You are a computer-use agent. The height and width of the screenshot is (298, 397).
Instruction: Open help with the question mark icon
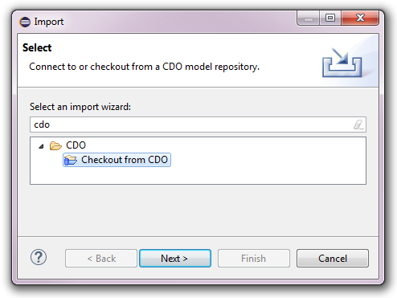point(39,257)
